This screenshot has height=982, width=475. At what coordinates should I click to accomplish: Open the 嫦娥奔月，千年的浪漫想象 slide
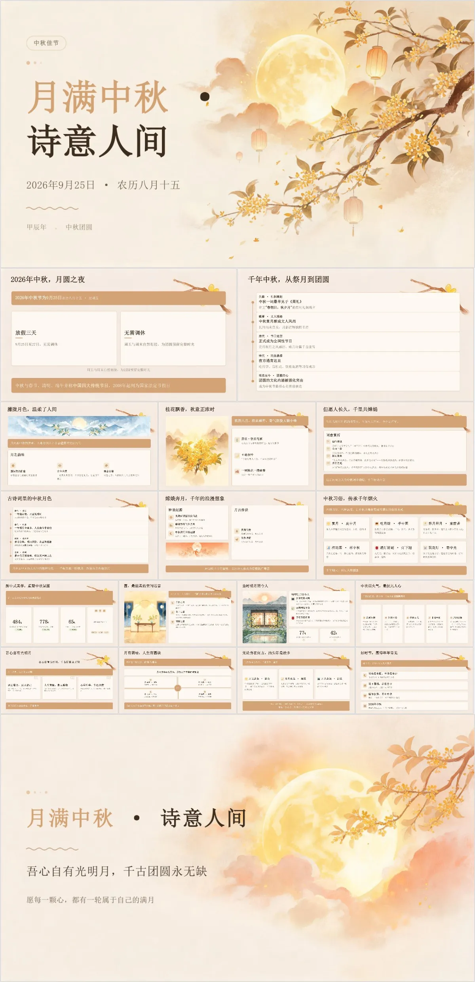point(237,535)
